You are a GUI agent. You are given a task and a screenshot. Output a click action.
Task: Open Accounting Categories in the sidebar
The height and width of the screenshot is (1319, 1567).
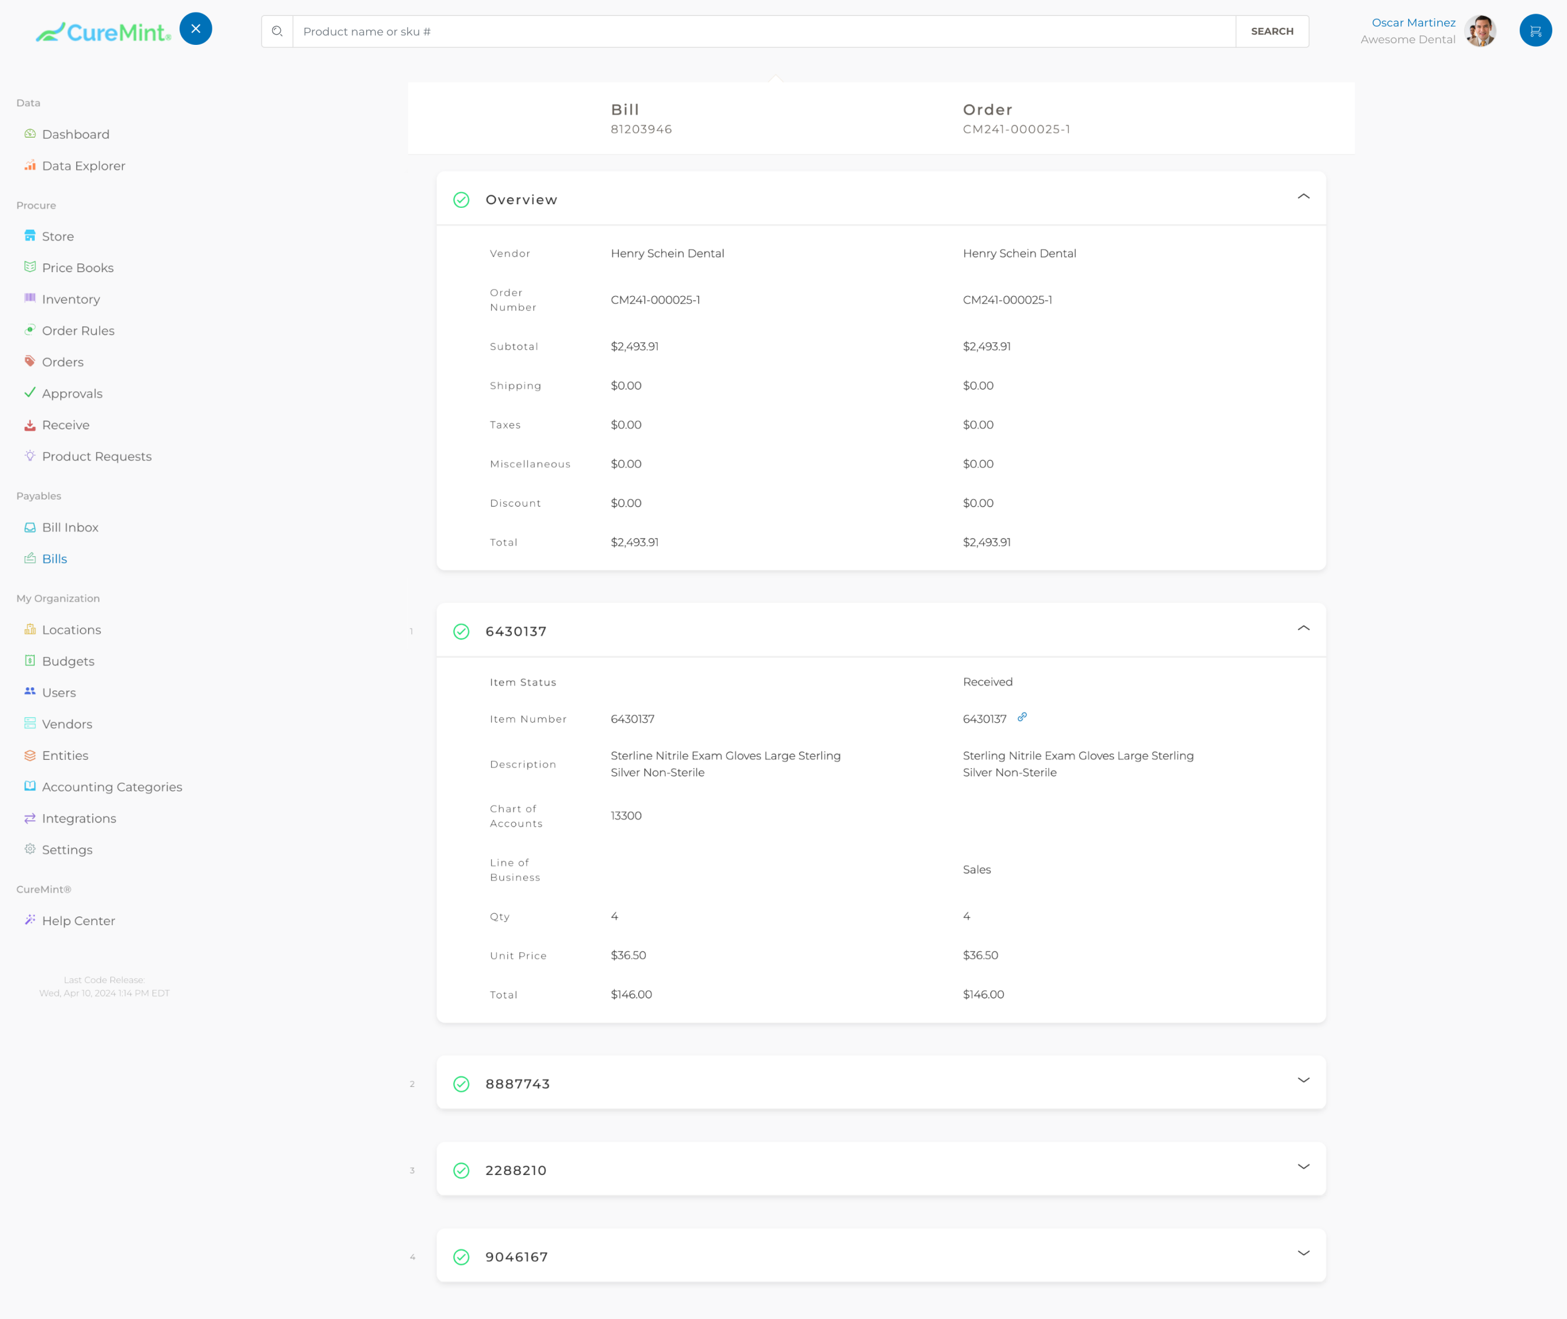112,786
